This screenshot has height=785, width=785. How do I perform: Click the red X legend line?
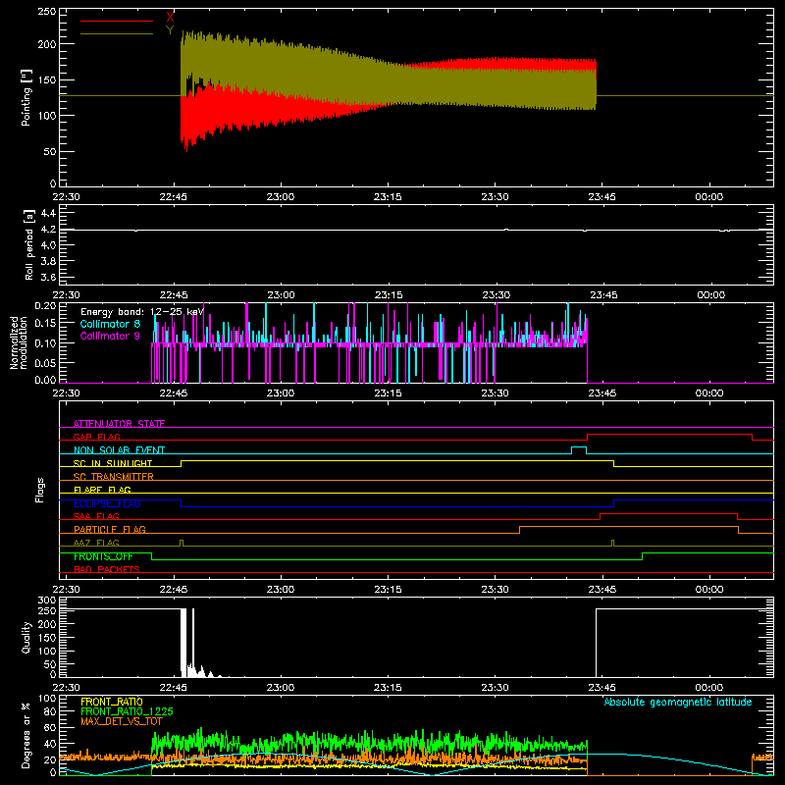[117, 21]
